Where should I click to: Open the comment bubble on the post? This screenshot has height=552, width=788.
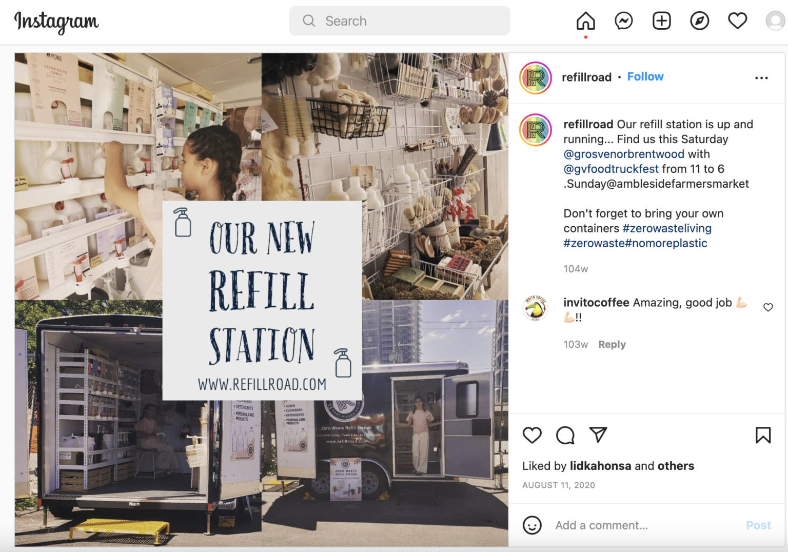click(x=565, y=435)
